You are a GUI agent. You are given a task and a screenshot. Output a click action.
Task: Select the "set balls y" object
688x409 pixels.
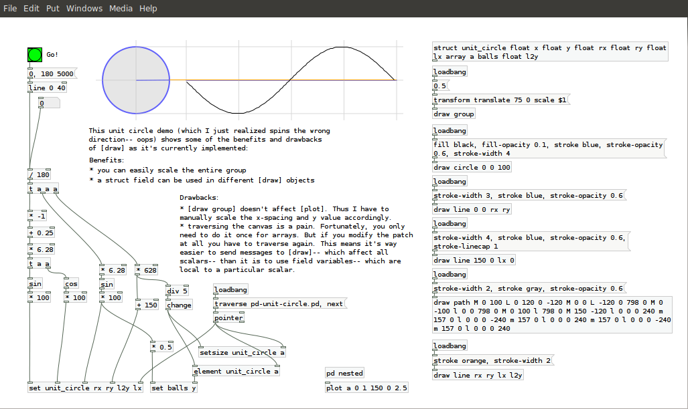pyautogui.click(x=174, y=388)
